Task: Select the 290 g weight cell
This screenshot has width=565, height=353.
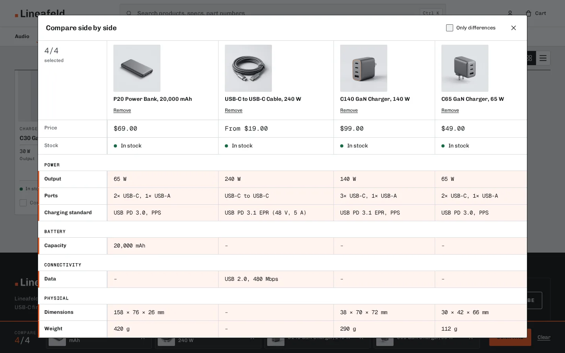Action: [384, 329]
